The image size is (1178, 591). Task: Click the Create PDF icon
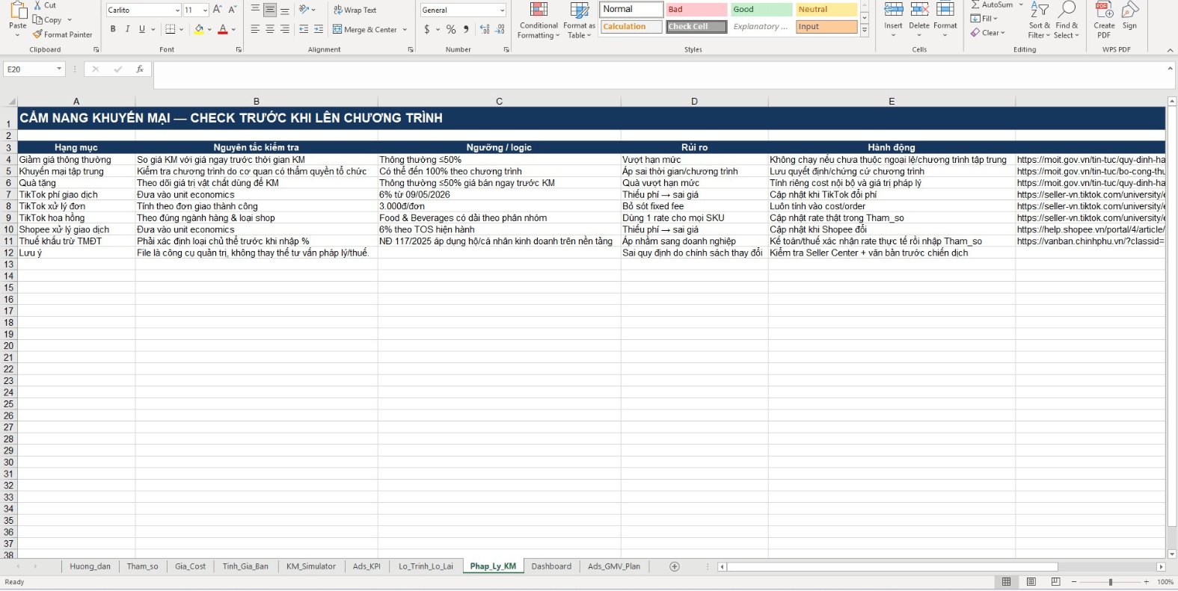[x=1104, y=10]
